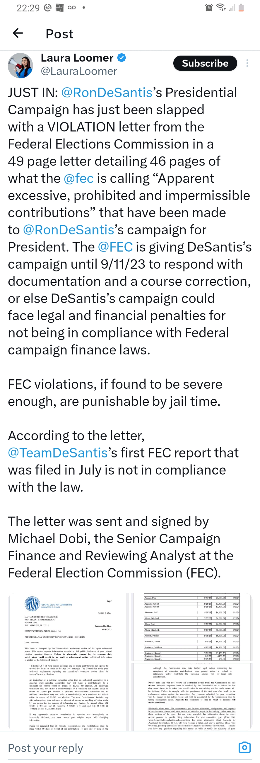Tap the Laura Loomer display name
The height and width of the screenshot is (763, 260).
(x=77, y=58)
